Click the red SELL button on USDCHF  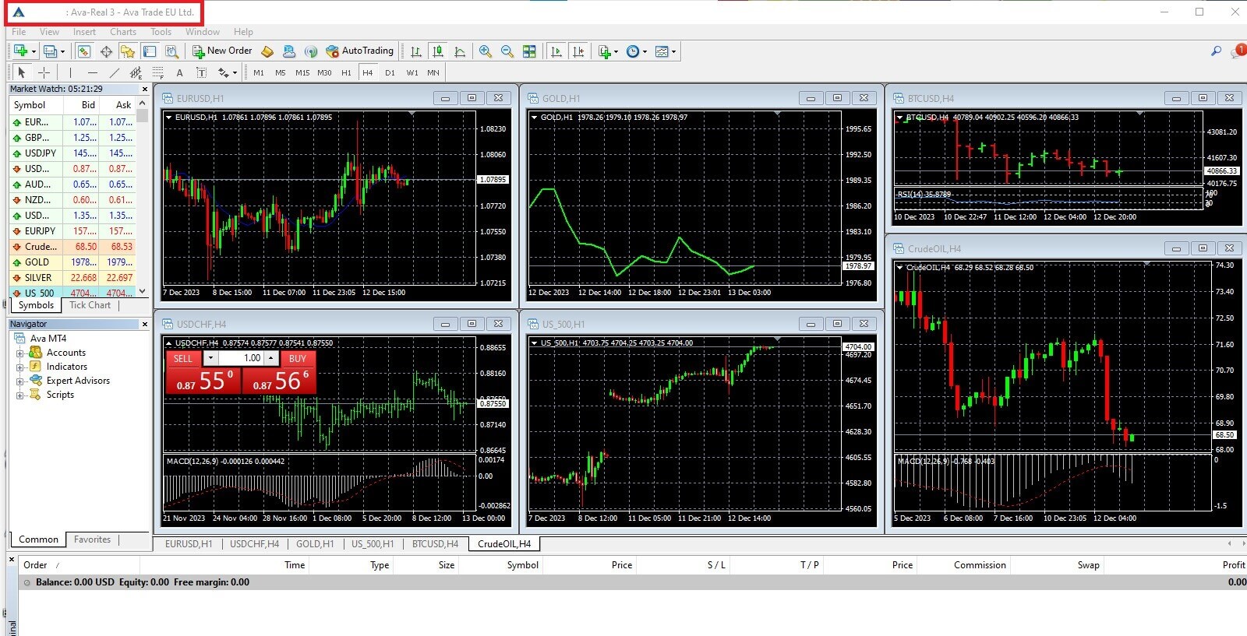(183, 359)
